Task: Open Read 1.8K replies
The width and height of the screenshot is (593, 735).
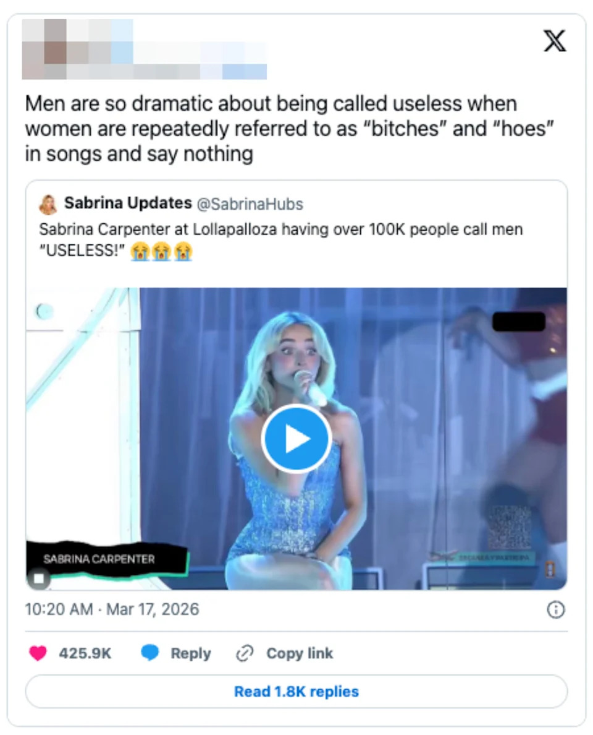Action: 296,692
